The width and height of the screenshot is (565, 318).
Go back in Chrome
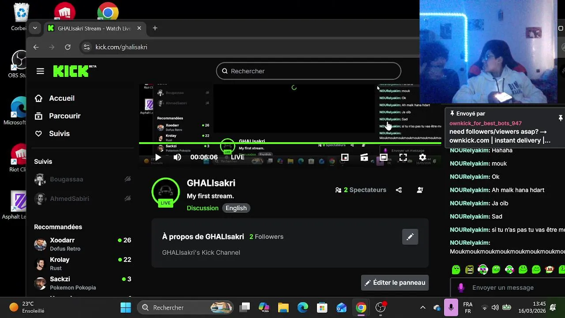click(36, 47)
